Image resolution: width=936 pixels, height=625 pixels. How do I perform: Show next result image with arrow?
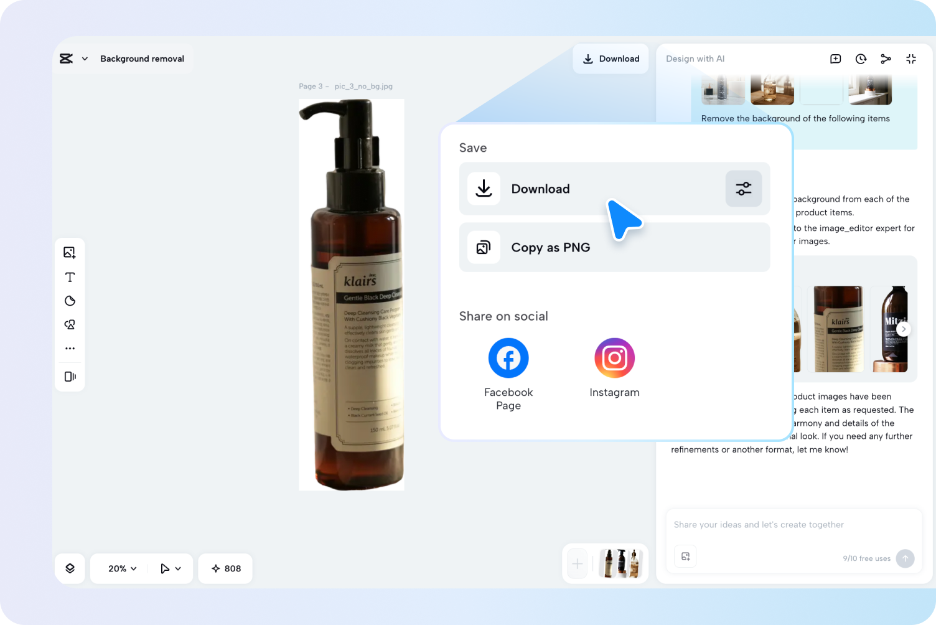coord(904,329)
